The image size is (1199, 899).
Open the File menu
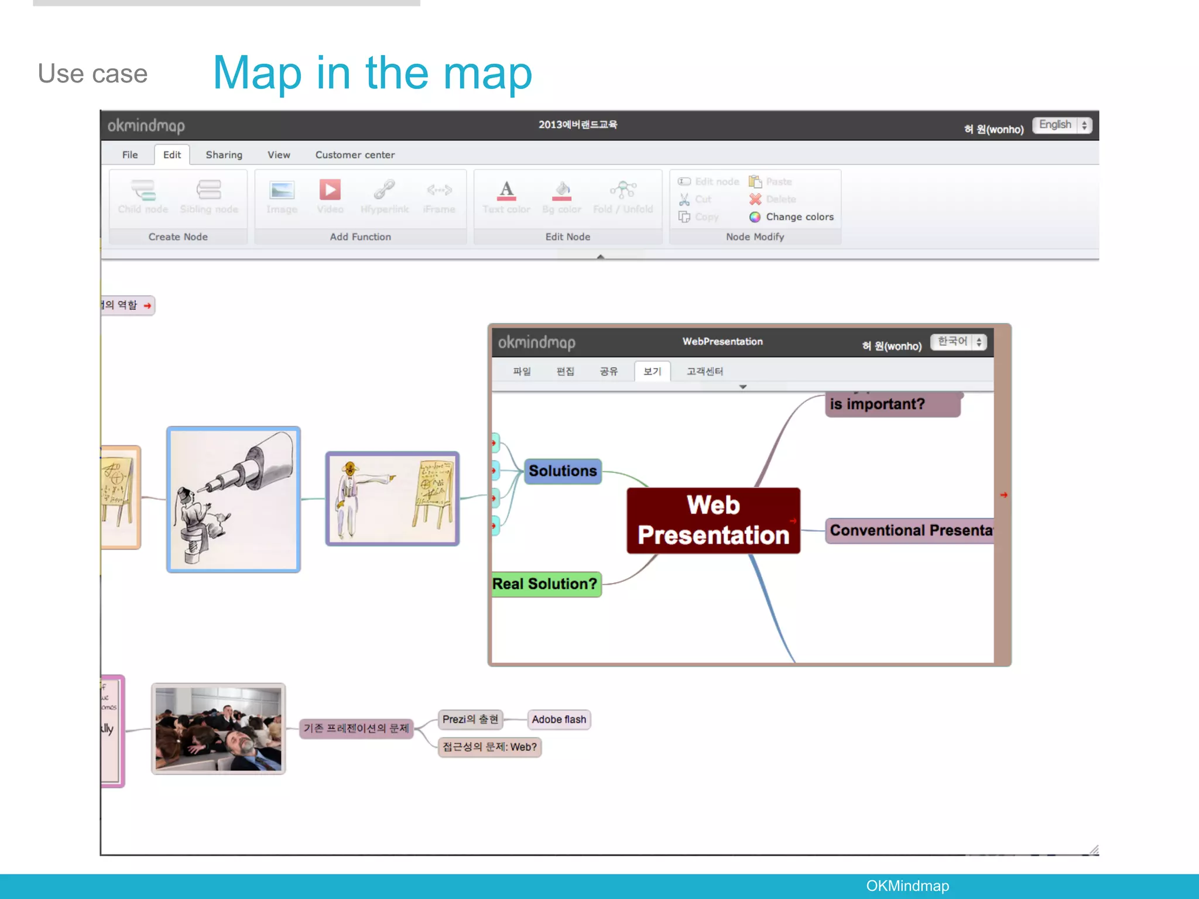(130, 155)
